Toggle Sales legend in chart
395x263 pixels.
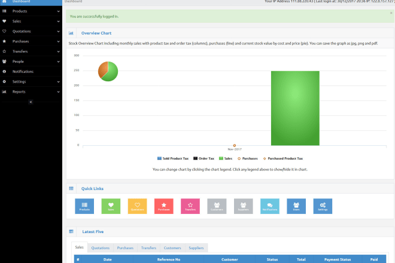click(226, 158)
